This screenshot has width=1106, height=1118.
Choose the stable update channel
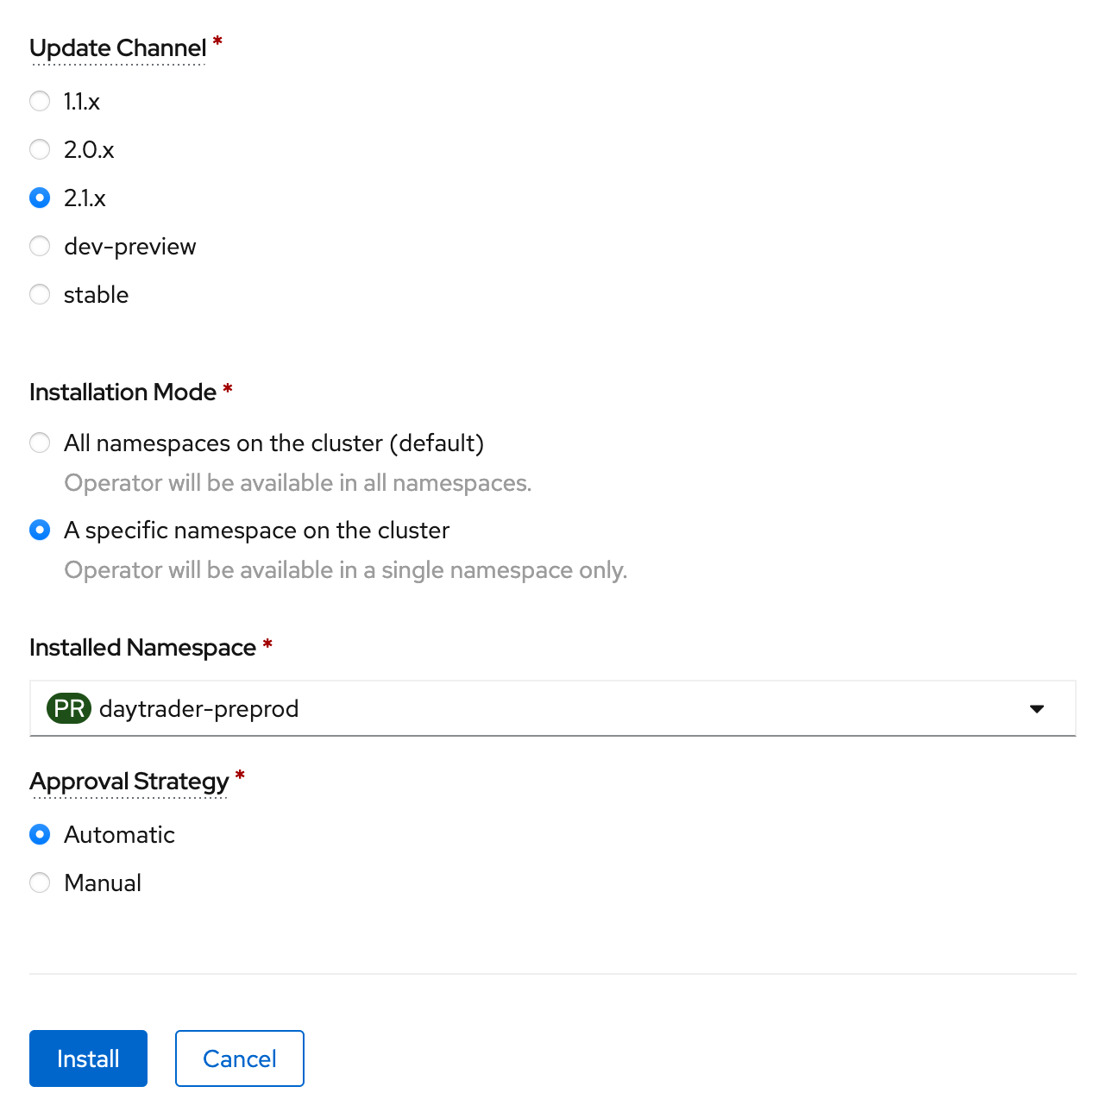(x=40, y=294)
